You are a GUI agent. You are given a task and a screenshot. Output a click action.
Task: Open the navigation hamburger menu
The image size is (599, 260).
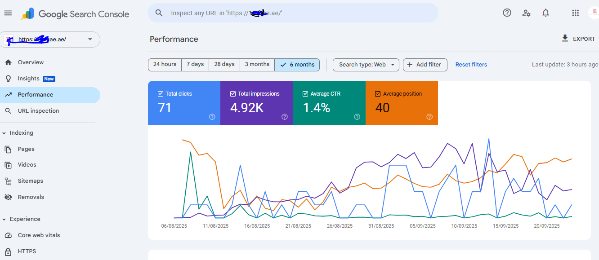tap(8, 13)
